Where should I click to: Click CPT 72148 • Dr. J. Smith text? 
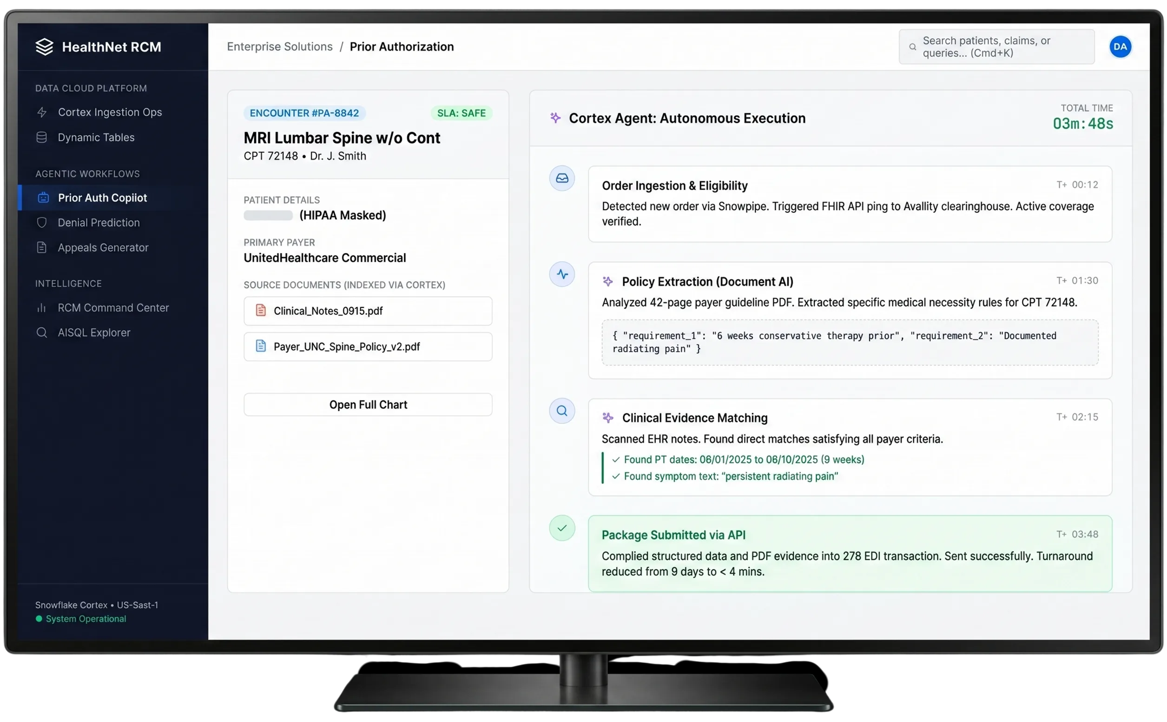pos(304,156)
